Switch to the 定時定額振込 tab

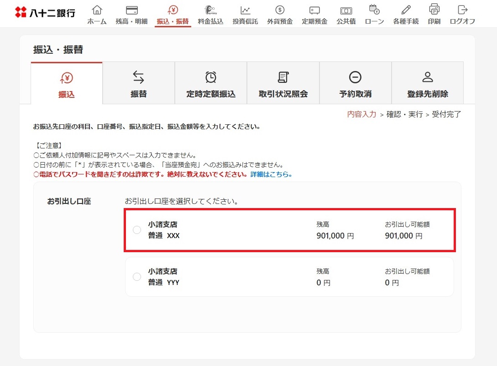[211, 83]
